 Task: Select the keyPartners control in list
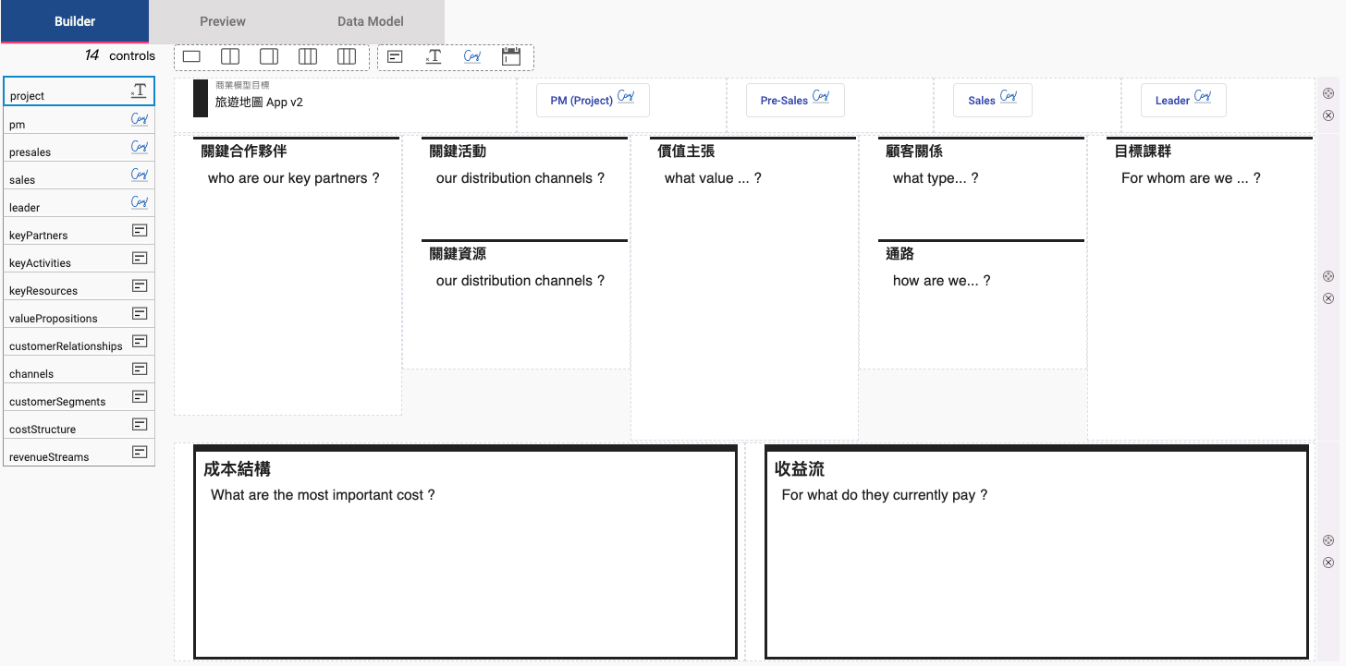pos(80,231)
